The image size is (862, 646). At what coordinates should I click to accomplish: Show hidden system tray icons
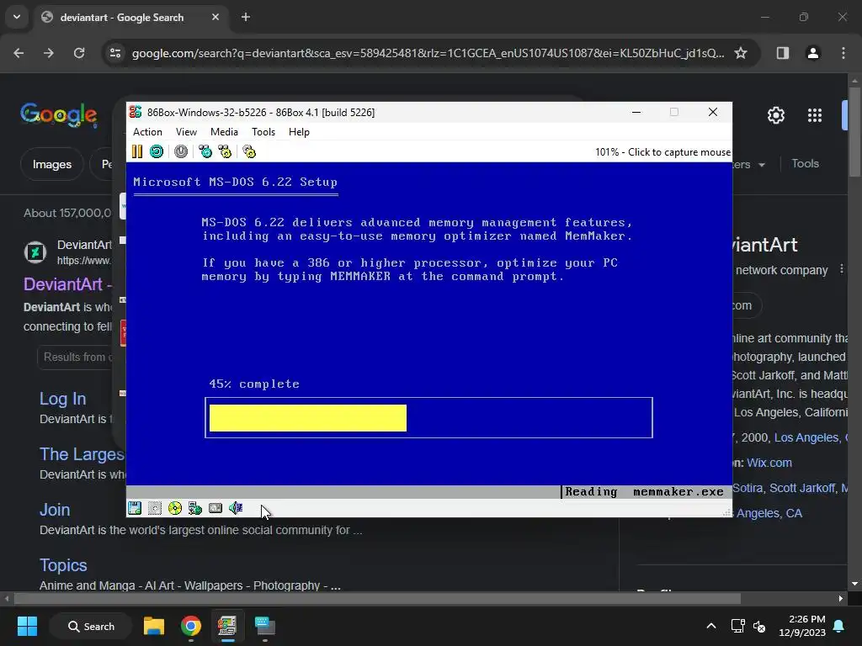click(710, 626)
